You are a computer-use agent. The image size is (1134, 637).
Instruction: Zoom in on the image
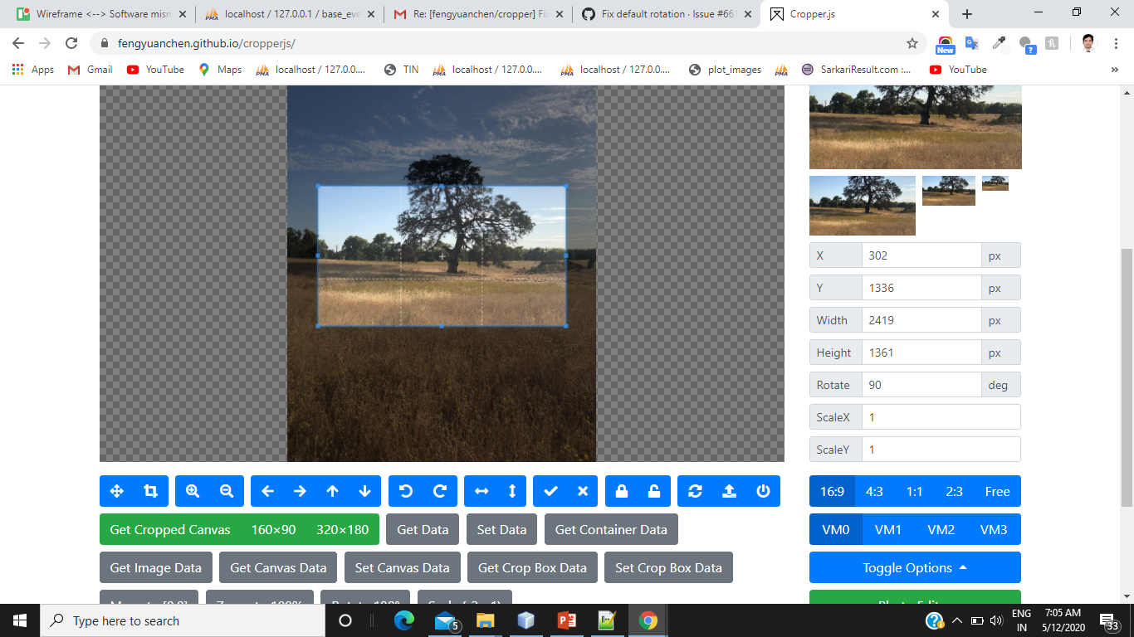[x=192, y=491]
